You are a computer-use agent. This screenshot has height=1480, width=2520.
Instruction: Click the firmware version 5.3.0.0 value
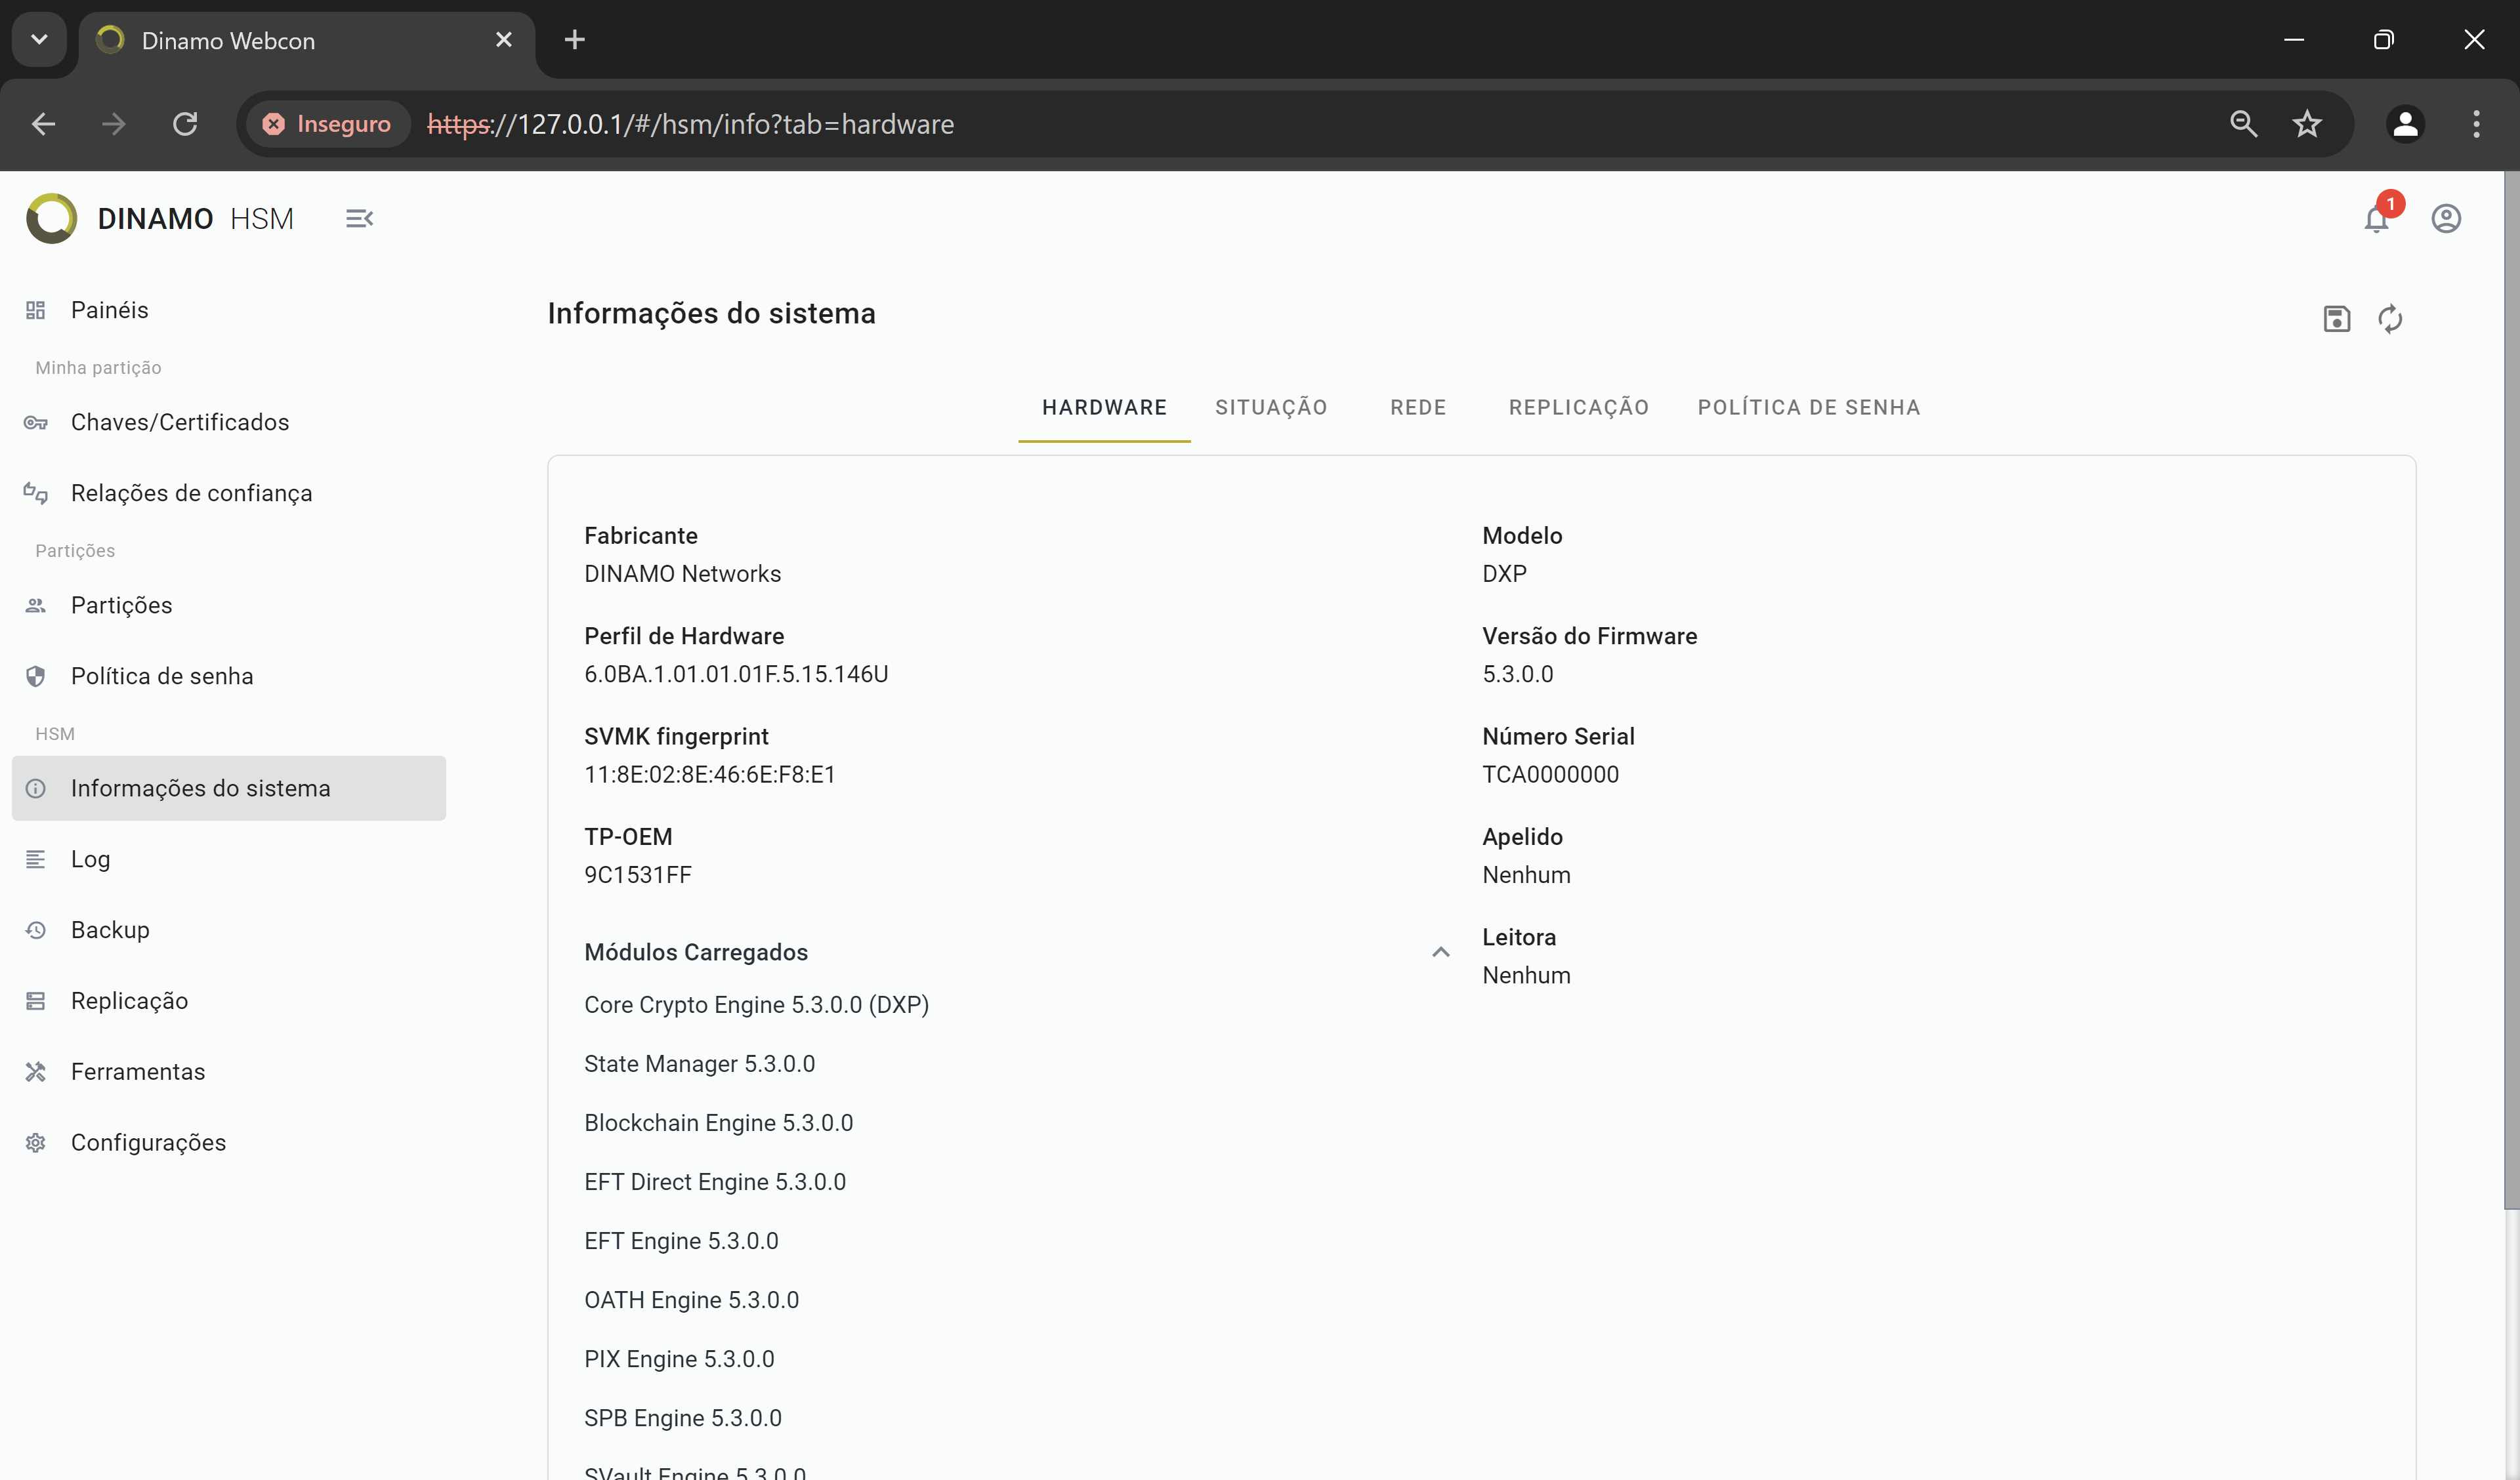point(1517,674)
